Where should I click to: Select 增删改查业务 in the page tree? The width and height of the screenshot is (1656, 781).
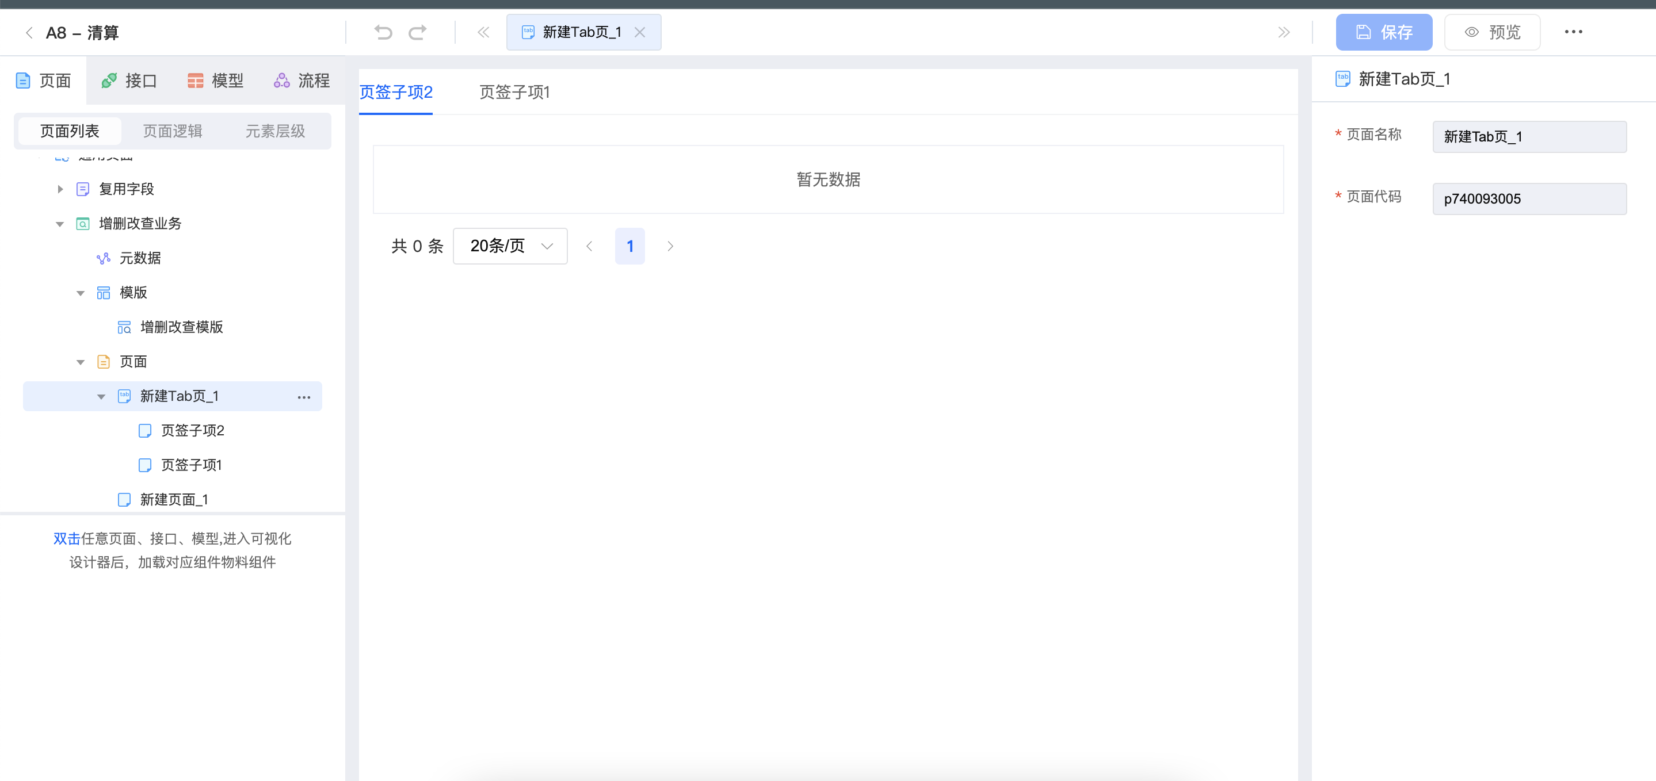tap(140, 224)
